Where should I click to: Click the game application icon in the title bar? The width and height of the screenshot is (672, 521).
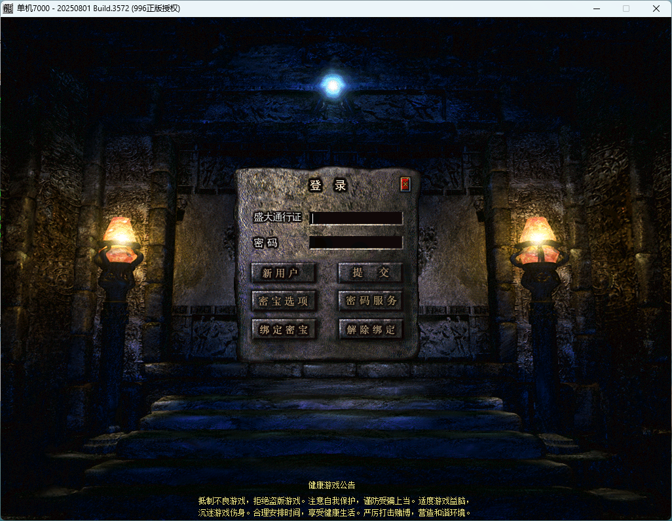click(x=9, y=8)
